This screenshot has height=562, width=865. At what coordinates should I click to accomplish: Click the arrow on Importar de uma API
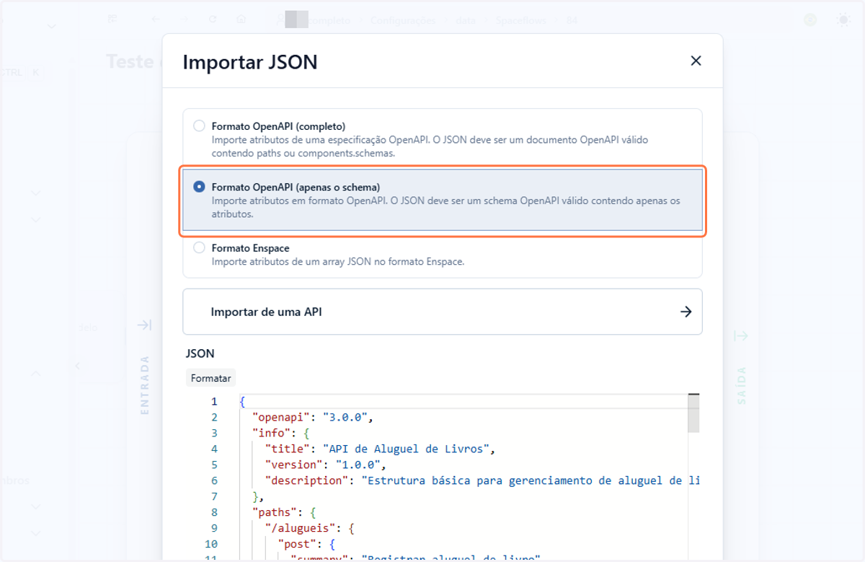click(686, 312)
